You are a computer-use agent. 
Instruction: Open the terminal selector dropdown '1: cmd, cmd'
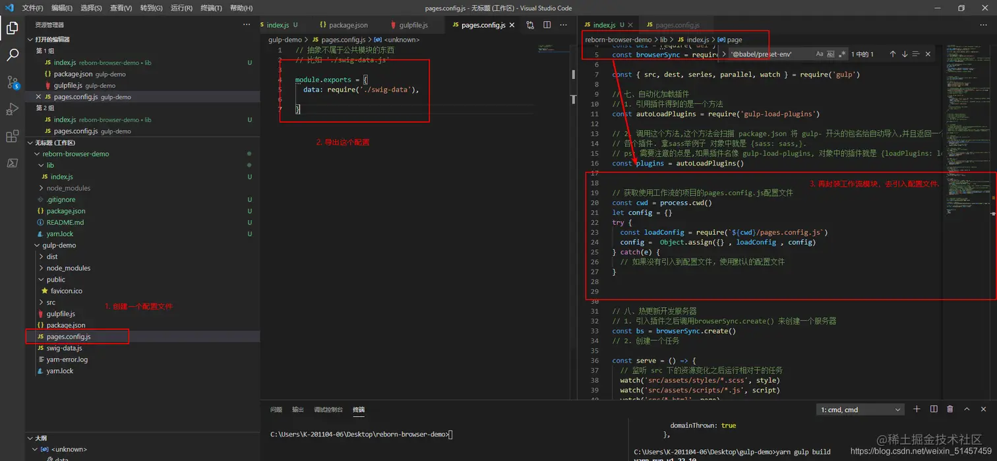click(861, 410)
